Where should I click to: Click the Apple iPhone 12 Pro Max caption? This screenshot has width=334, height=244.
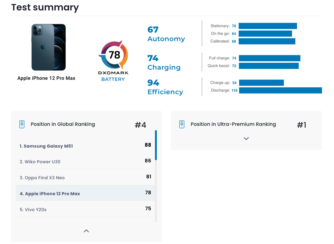[x=46, y=78]
